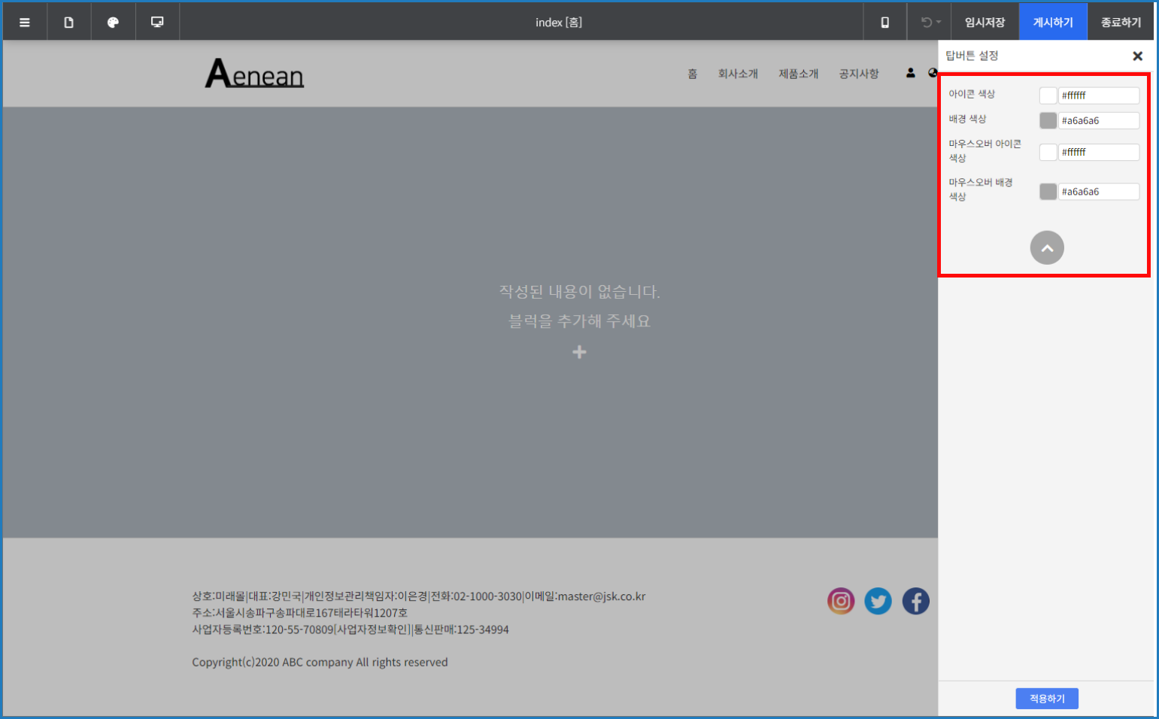Open the hamburger menu icon
Image resolution: width=1159 pixels, height=719 pixels.
[25, 23]
